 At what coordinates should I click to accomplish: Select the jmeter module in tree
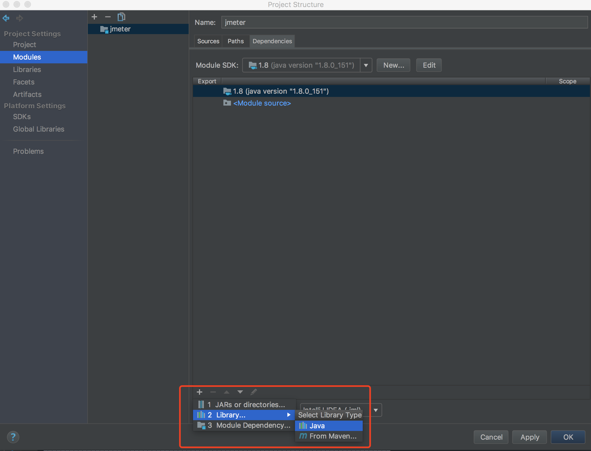click(x=138, y=29)
